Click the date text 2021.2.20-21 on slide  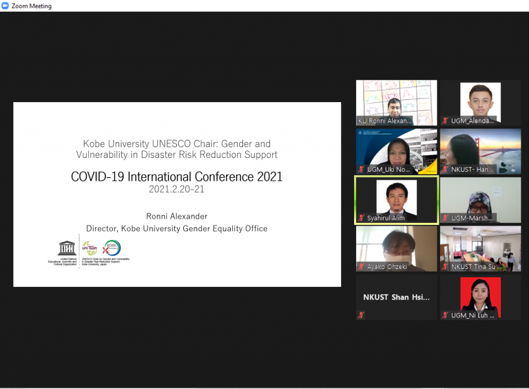coord(176,189)
